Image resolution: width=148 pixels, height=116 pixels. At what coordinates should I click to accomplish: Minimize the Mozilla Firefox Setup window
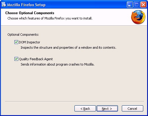point(130,4)
